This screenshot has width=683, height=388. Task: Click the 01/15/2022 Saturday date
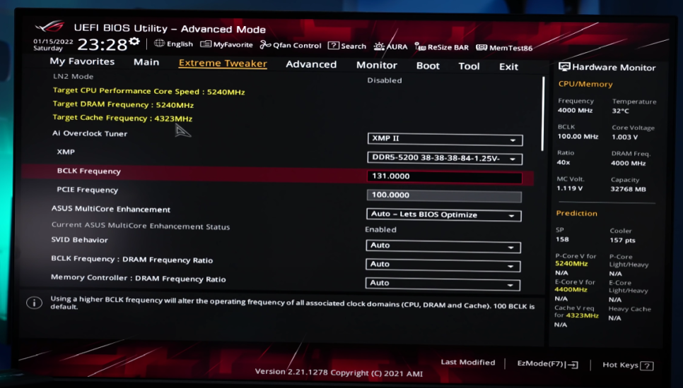pyautogui.click(x=53, y=44)
